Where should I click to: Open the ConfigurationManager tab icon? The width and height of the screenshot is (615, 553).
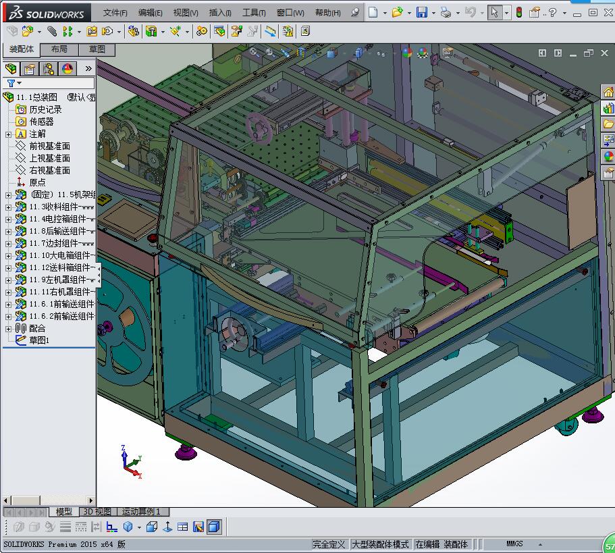click(49, 69)
